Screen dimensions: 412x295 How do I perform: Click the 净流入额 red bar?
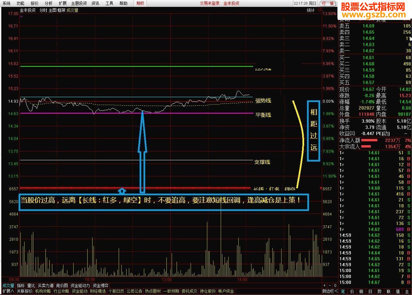pyautogui.click(x=369, y=140)
